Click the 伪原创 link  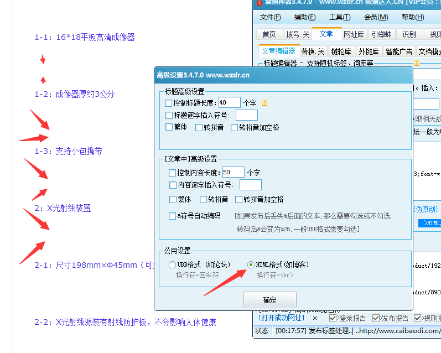[x=426, y=209]
